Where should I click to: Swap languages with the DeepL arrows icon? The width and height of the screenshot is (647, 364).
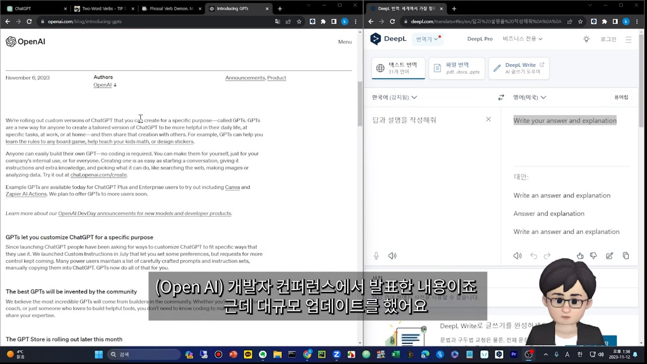pos(501,98)
